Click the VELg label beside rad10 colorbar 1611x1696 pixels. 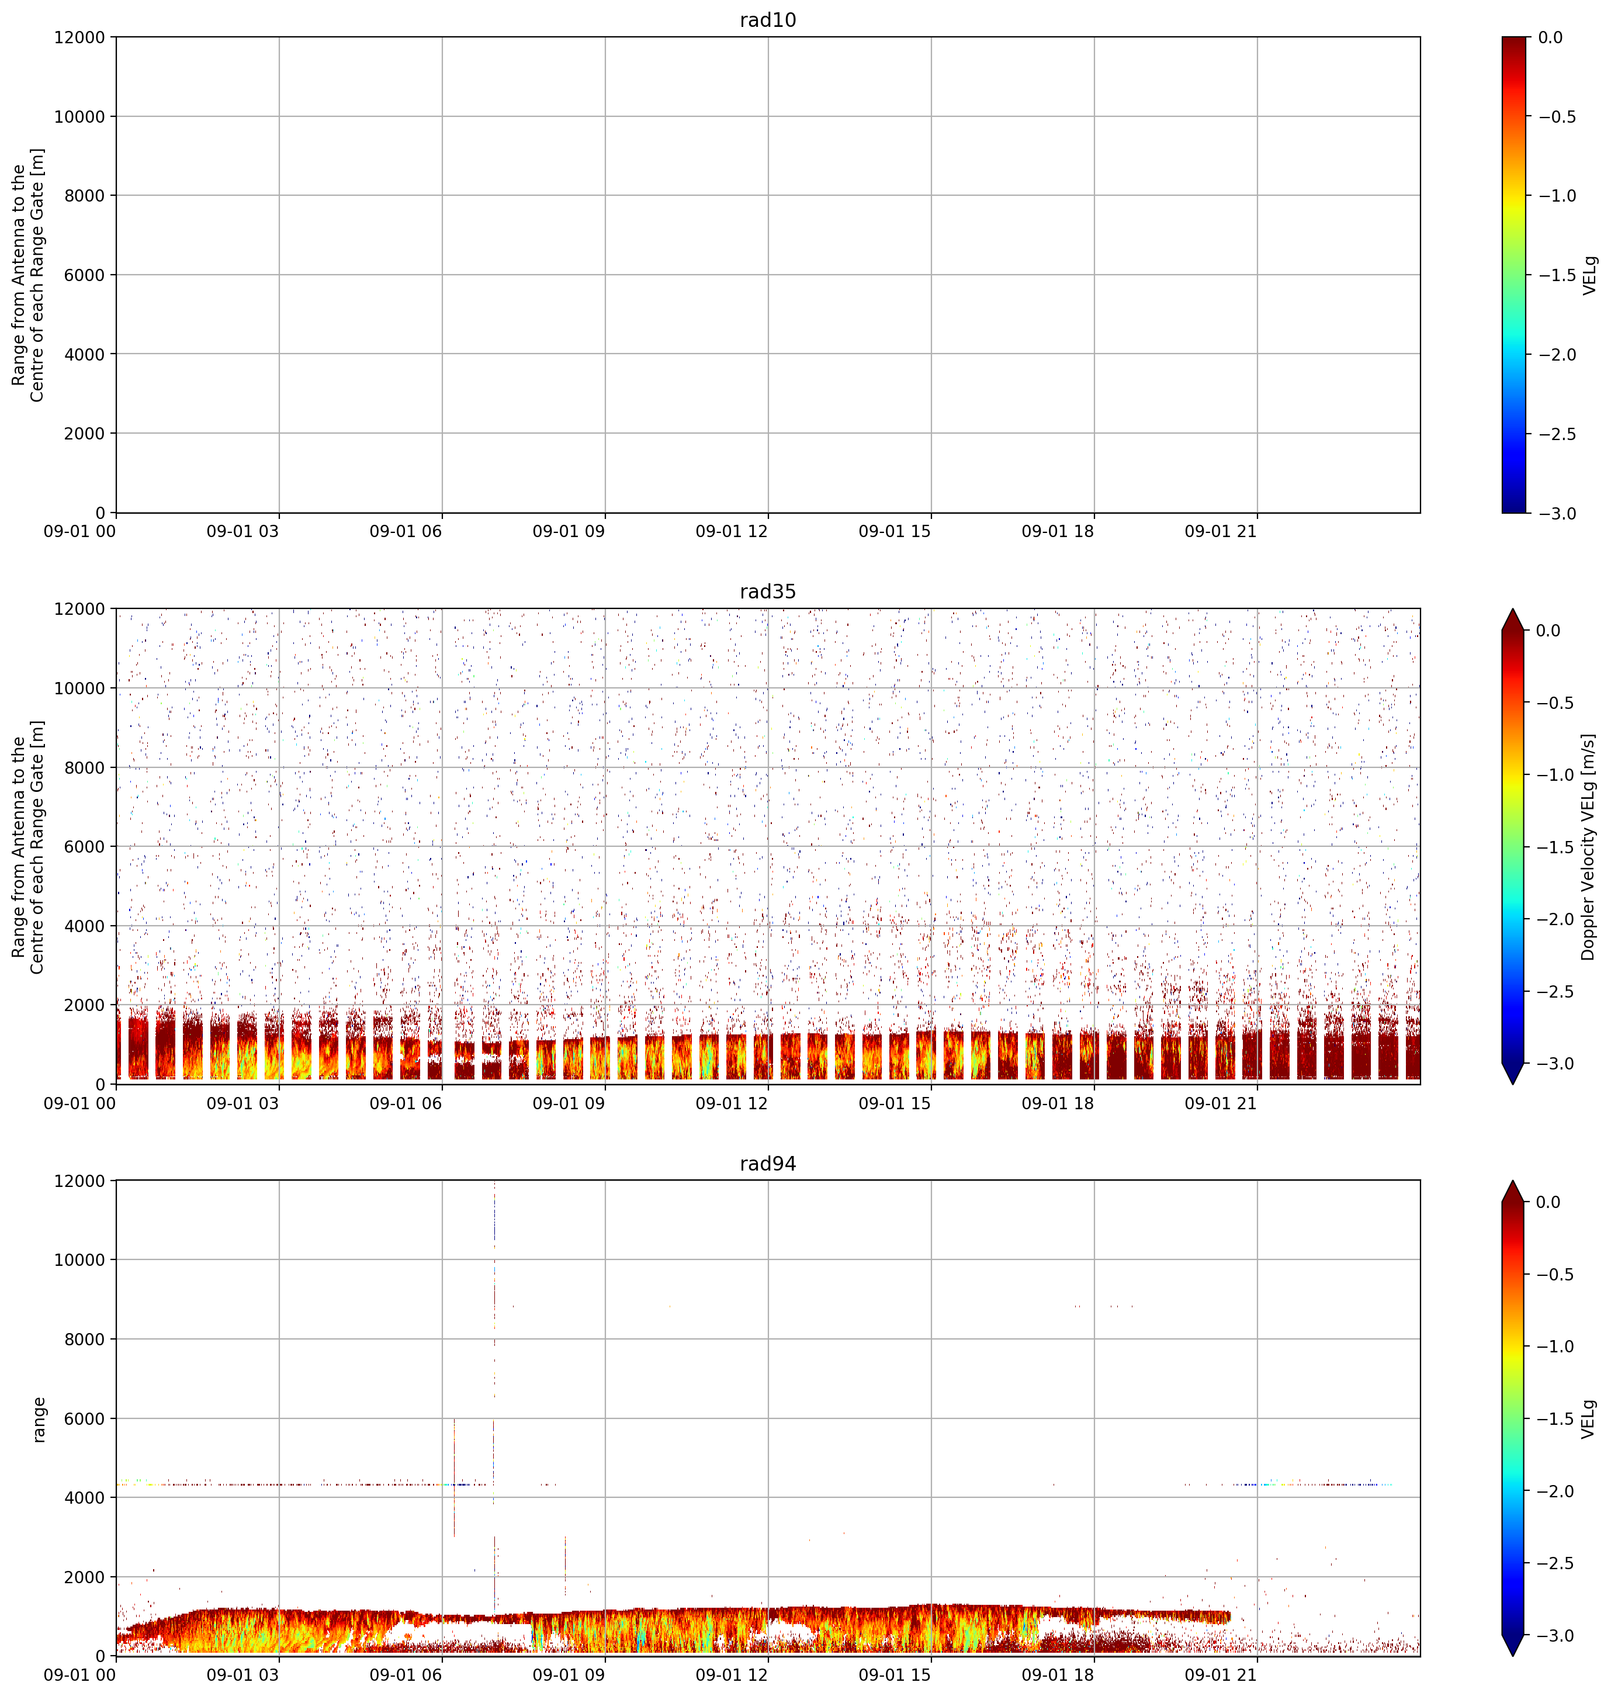[1591, 275]
